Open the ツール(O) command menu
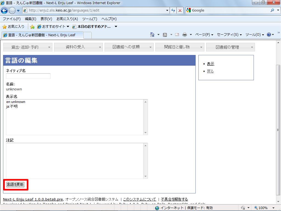This screenshot has height=211, width=281. [x=255, y=35]
